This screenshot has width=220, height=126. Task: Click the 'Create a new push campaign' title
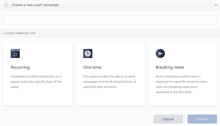[35, 5]
